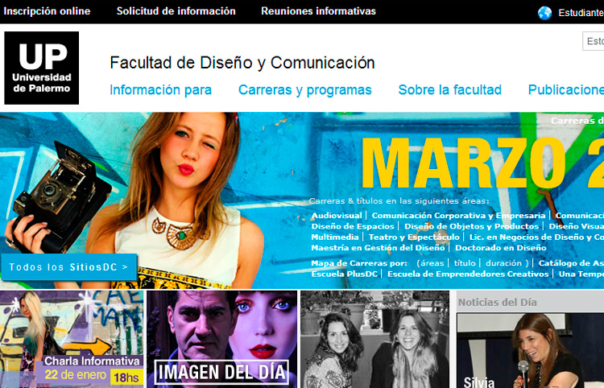Screen dimensions: 604x388
Task: Select the Audiovisual career link
Action: coord(337,216)
